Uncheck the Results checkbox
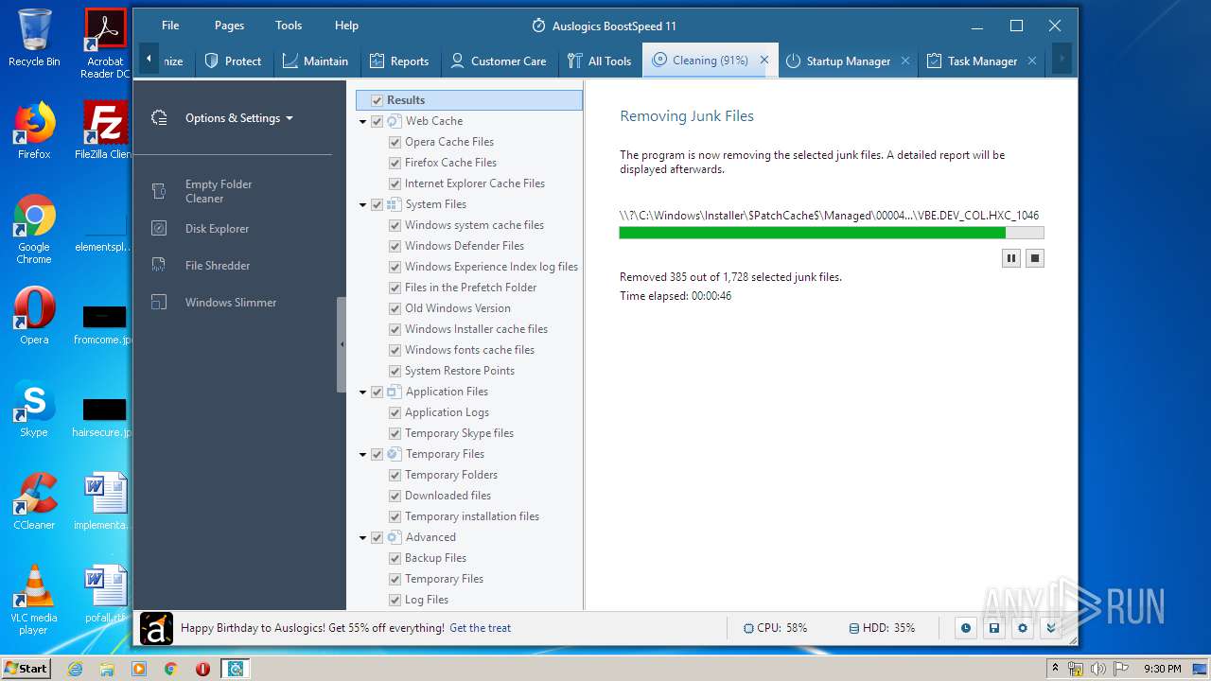This screenshot has width=1211, height=681. (x=377, y=100)
